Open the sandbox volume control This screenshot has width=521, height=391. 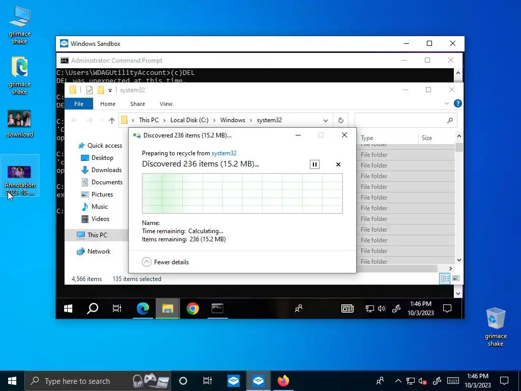(x=382, y=309)
